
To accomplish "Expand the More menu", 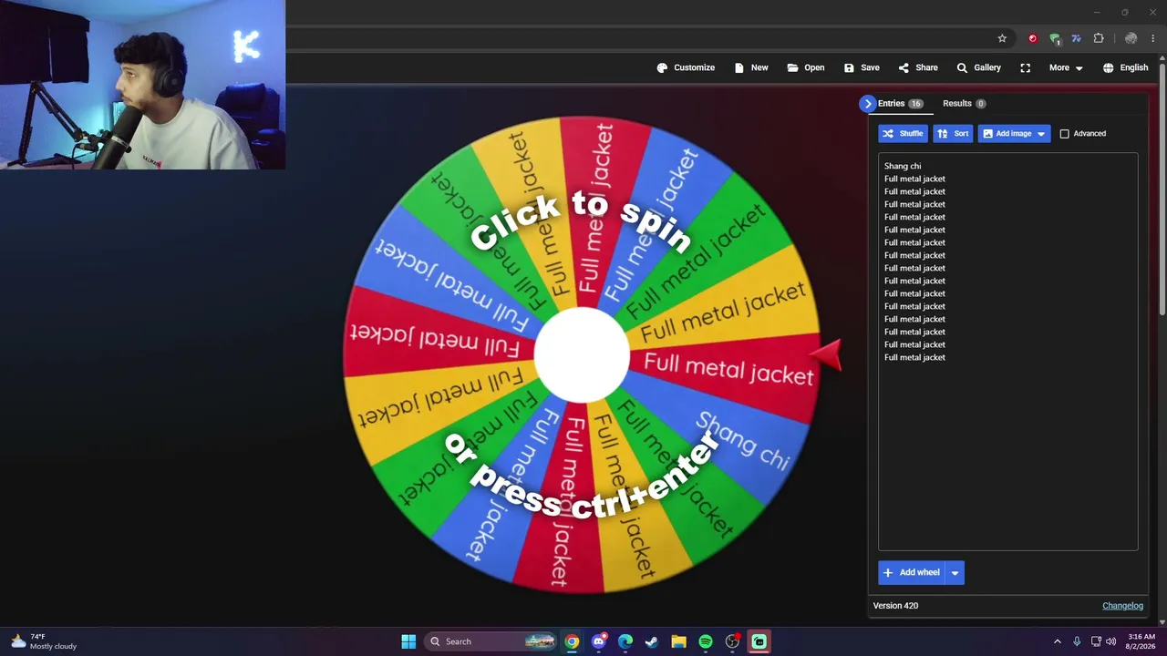I will pyautogui.click(x=1066, y=67).
